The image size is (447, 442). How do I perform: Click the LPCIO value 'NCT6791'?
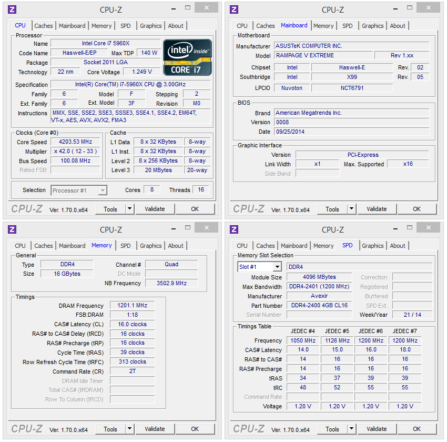point(352,88)
